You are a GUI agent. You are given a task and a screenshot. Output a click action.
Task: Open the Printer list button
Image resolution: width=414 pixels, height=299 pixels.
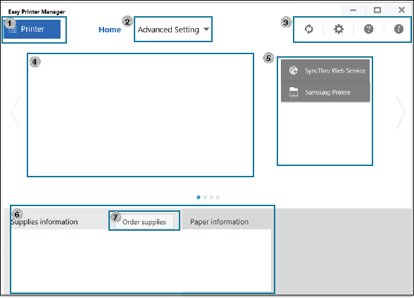click(x=32, y=29)
